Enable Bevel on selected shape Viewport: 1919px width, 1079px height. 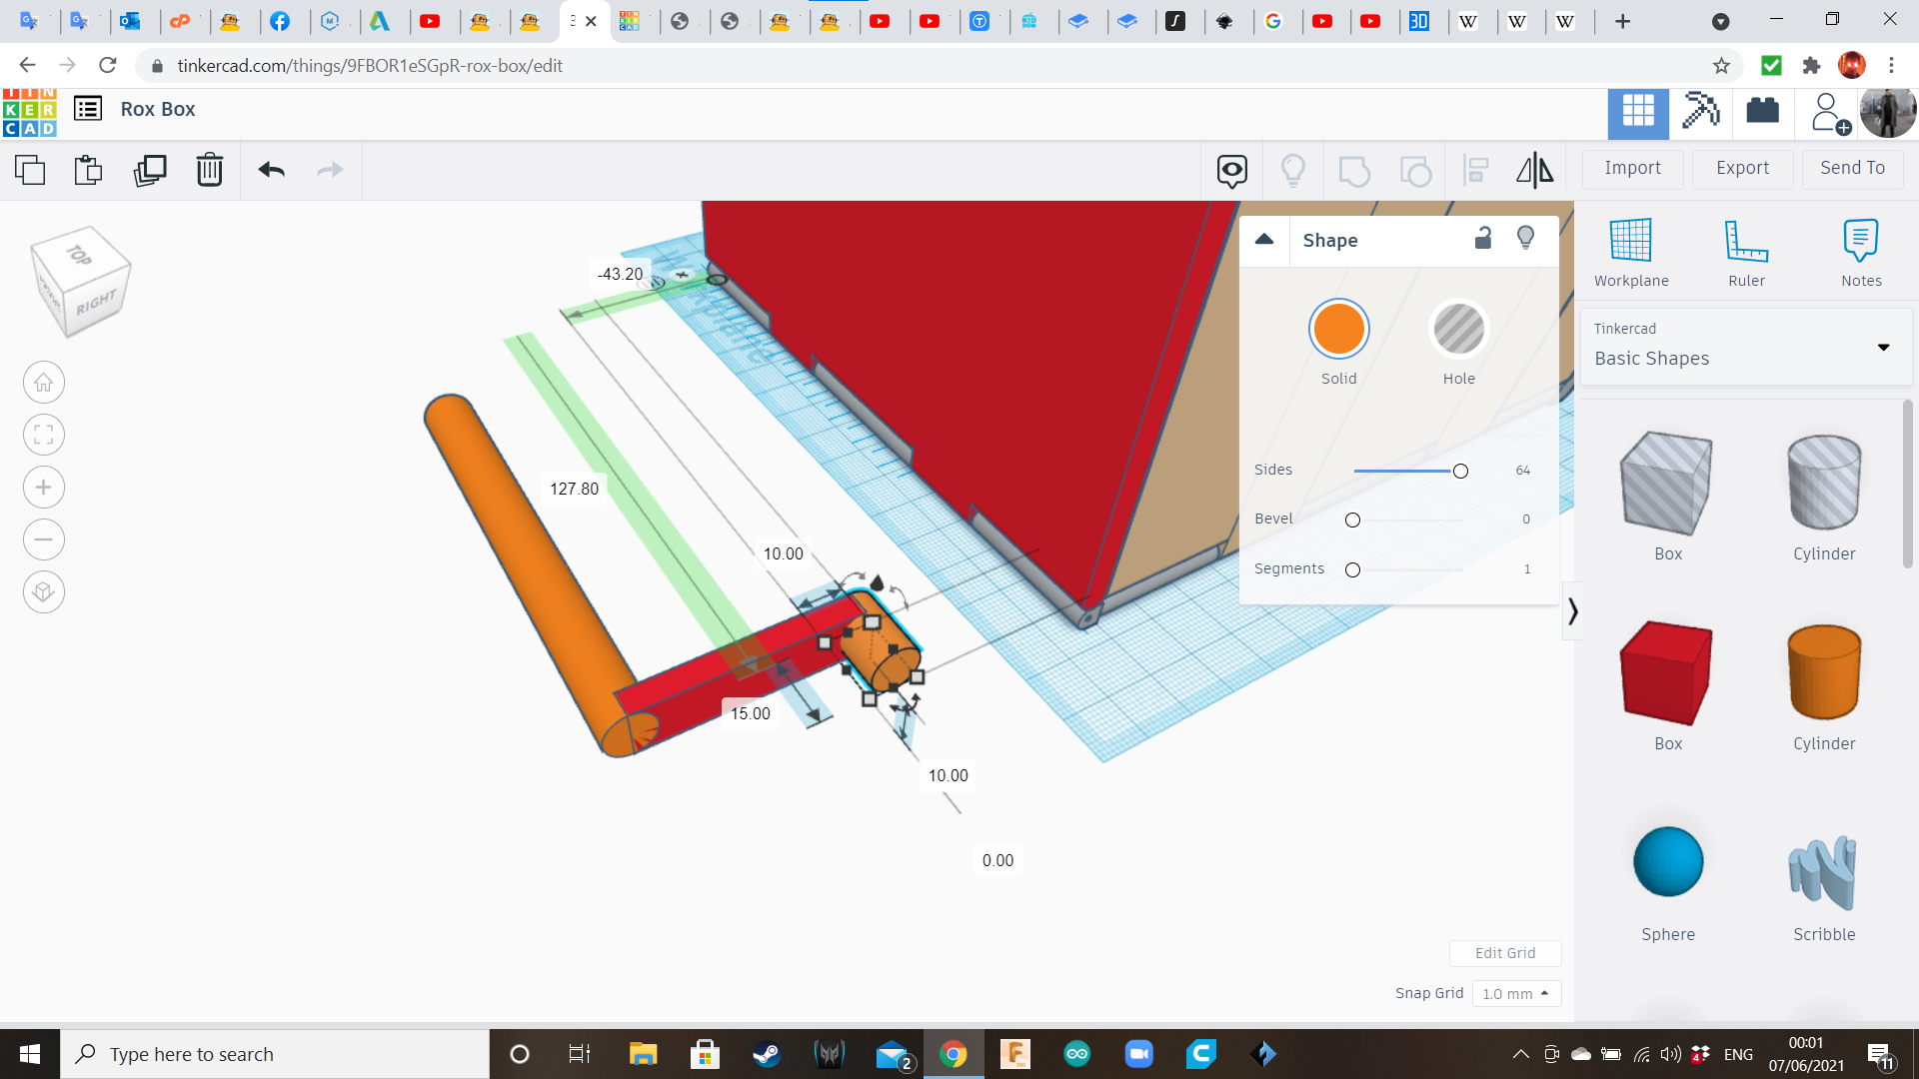(1351, 518)
